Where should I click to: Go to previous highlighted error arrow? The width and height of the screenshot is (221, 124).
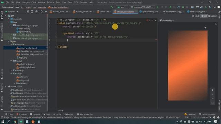(x=152, y=20)
